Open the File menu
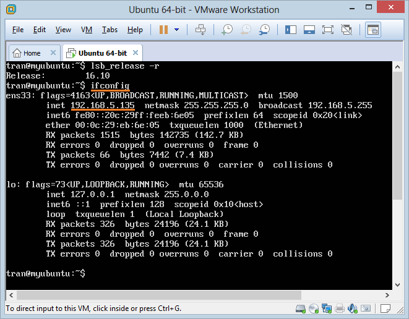409x319 pixels. [x=18, y=30]
